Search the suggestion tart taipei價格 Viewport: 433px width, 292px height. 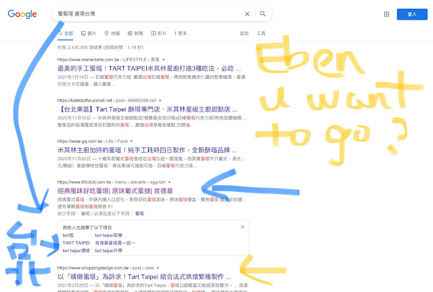click(x=76, y=251)
